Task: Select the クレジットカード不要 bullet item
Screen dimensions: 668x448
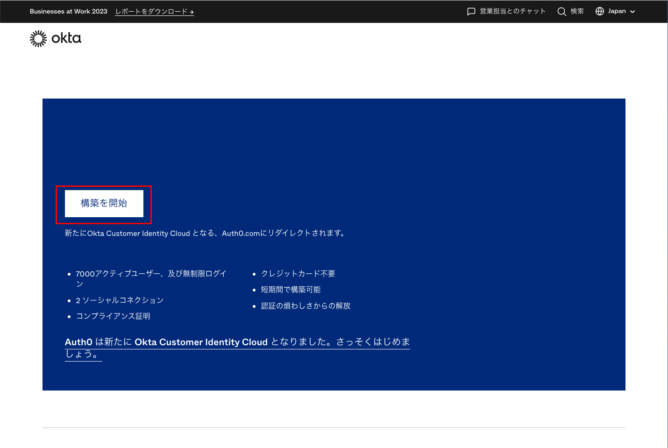Action: (x=298, y=274)
